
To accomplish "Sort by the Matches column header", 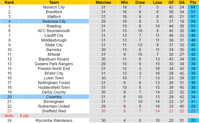I will coord(103,2).
